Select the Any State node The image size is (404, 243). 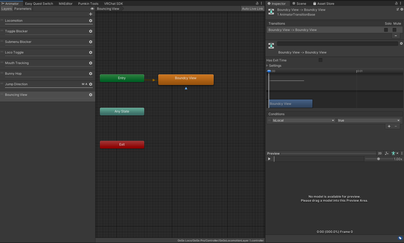[x=122, y=111]
